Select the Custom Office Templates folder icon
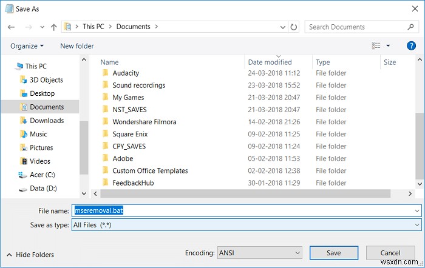The height and width of the screenshot is (268, 425). coord(106,170)
